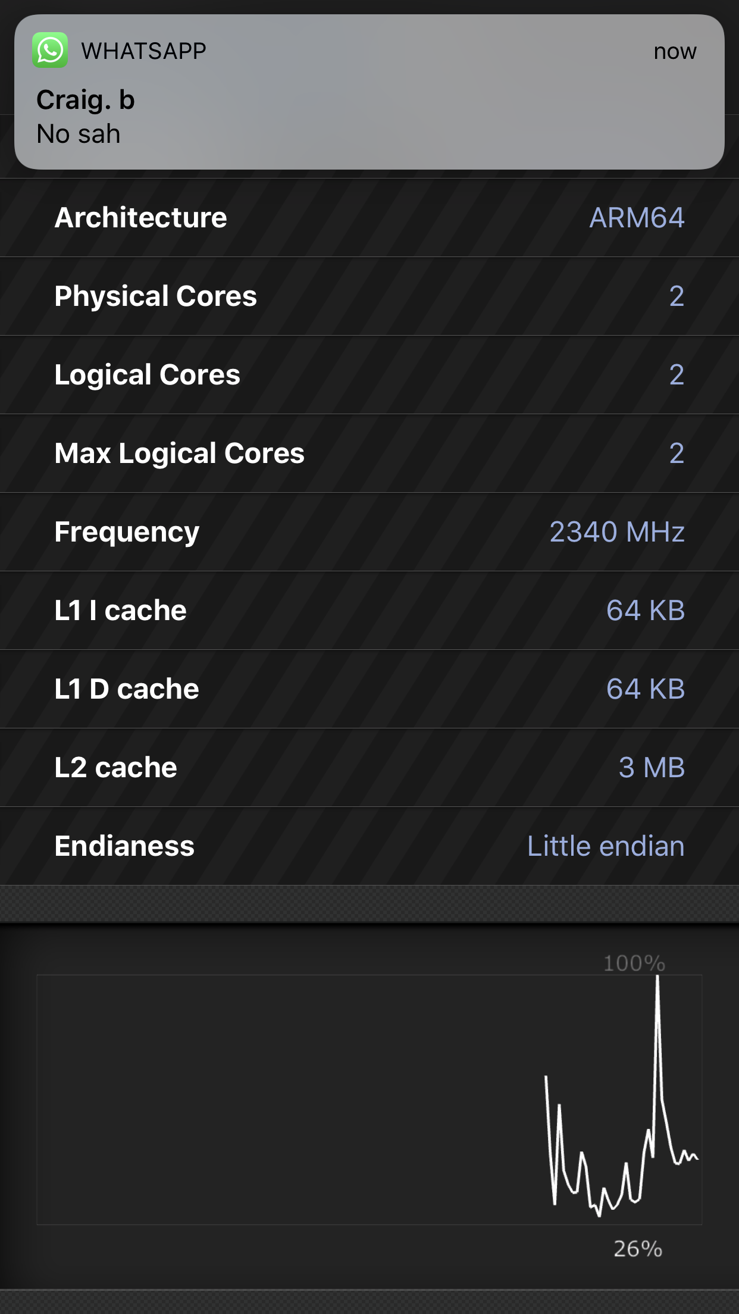This screenshot has width=739, height=1314.
Task: Tap the 'No sah' message text
Action: point(79,134)
